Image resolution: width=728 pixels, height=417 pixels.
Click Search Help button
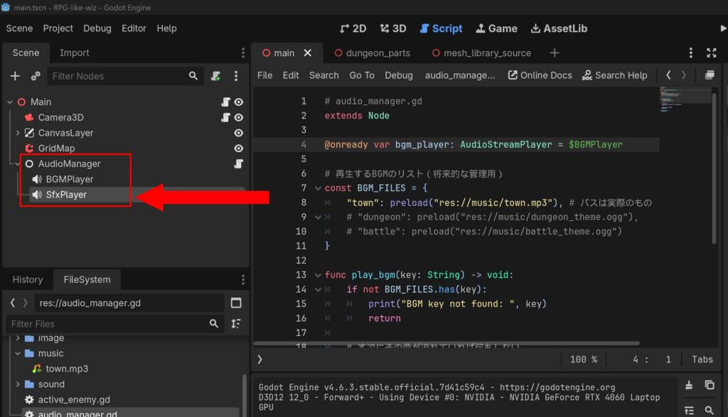[615, 75]
